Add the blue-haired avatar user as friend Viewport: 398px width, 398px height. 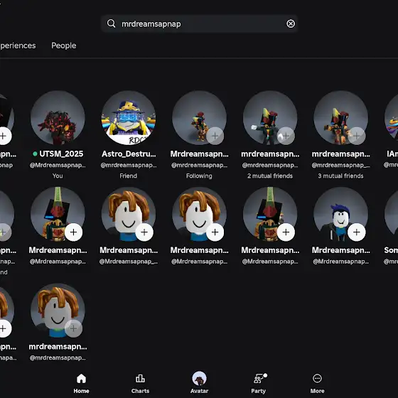click(357, 232)
